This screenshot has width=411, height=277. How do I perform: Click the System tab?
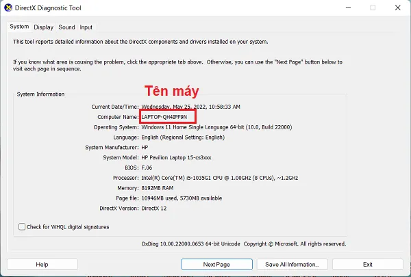point(19,27)
